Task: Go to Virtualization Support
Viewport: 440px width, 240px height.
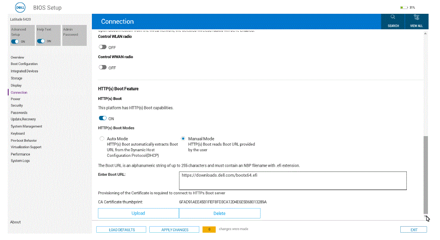Action: 26,147
